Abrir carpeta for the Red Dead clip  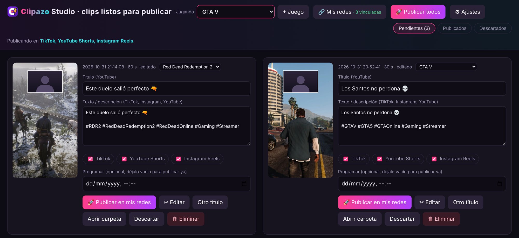tap(104, 219)
